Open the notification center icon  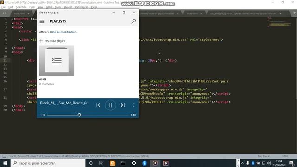pyautogui.click(x=292, y=163)
